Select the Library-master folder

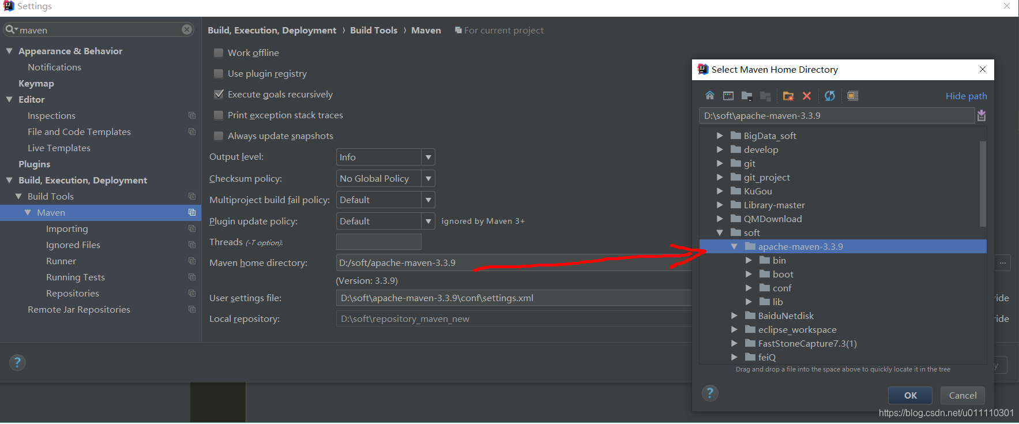pos(774,205)
